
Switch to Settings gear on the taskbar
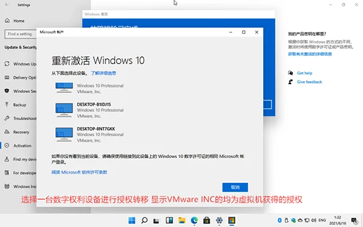coord(219,220)
